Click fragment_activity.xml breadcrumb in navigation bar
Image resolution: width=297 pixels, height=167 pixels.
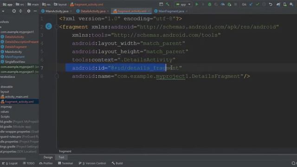[87, 4]
